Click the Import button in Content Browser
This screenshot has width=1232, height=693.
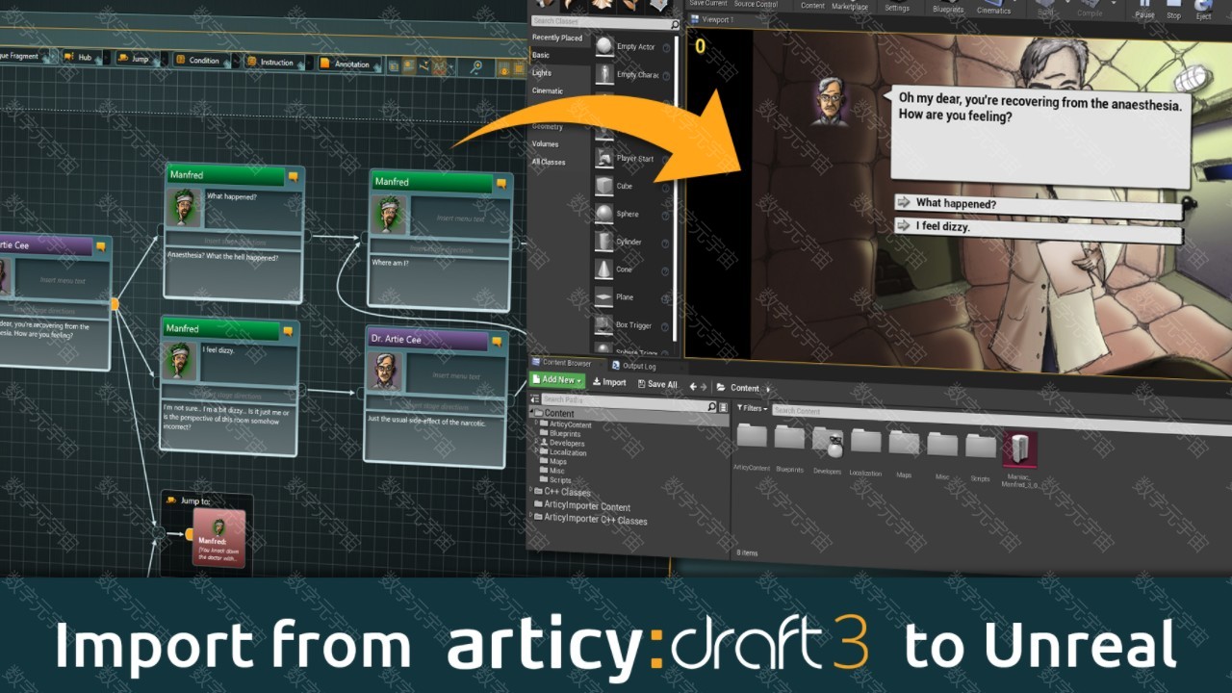pos(609,382)
